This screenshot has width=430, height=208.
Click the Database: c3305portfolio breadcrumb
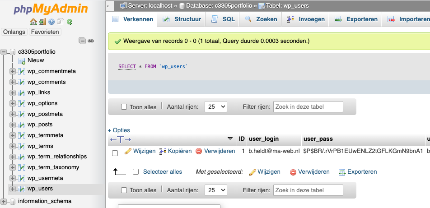(x=218, y=6)
